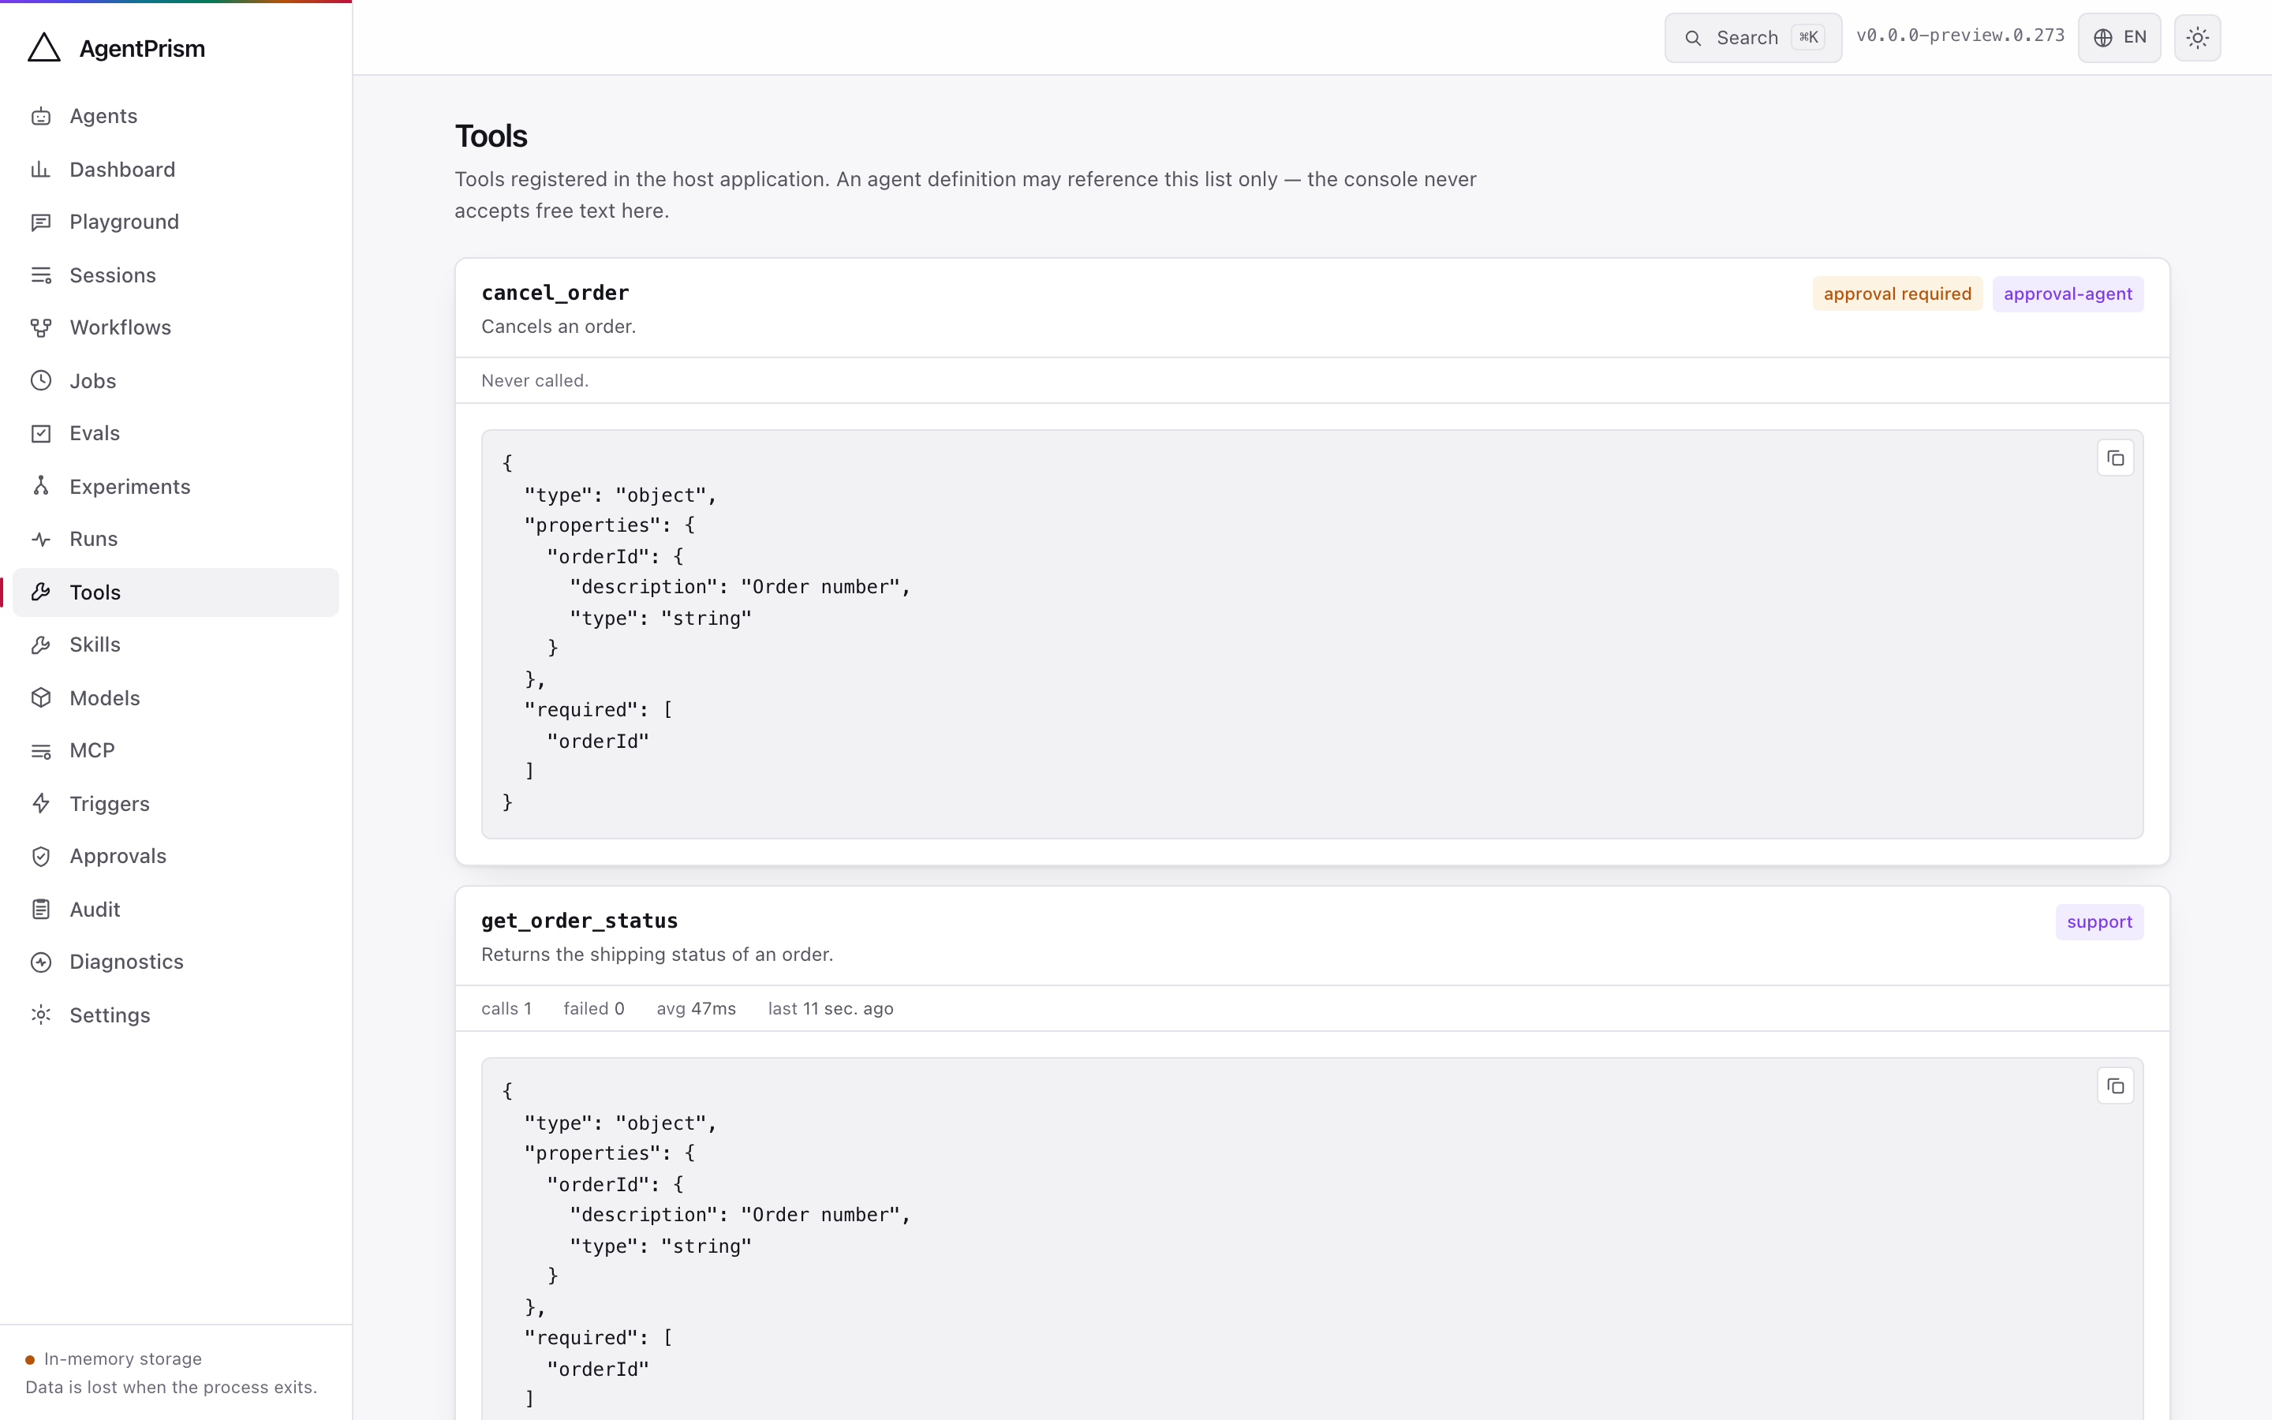Navigate to Sessions
The height and width of the screenshot is (1420, 2272).
click(176, 275)
